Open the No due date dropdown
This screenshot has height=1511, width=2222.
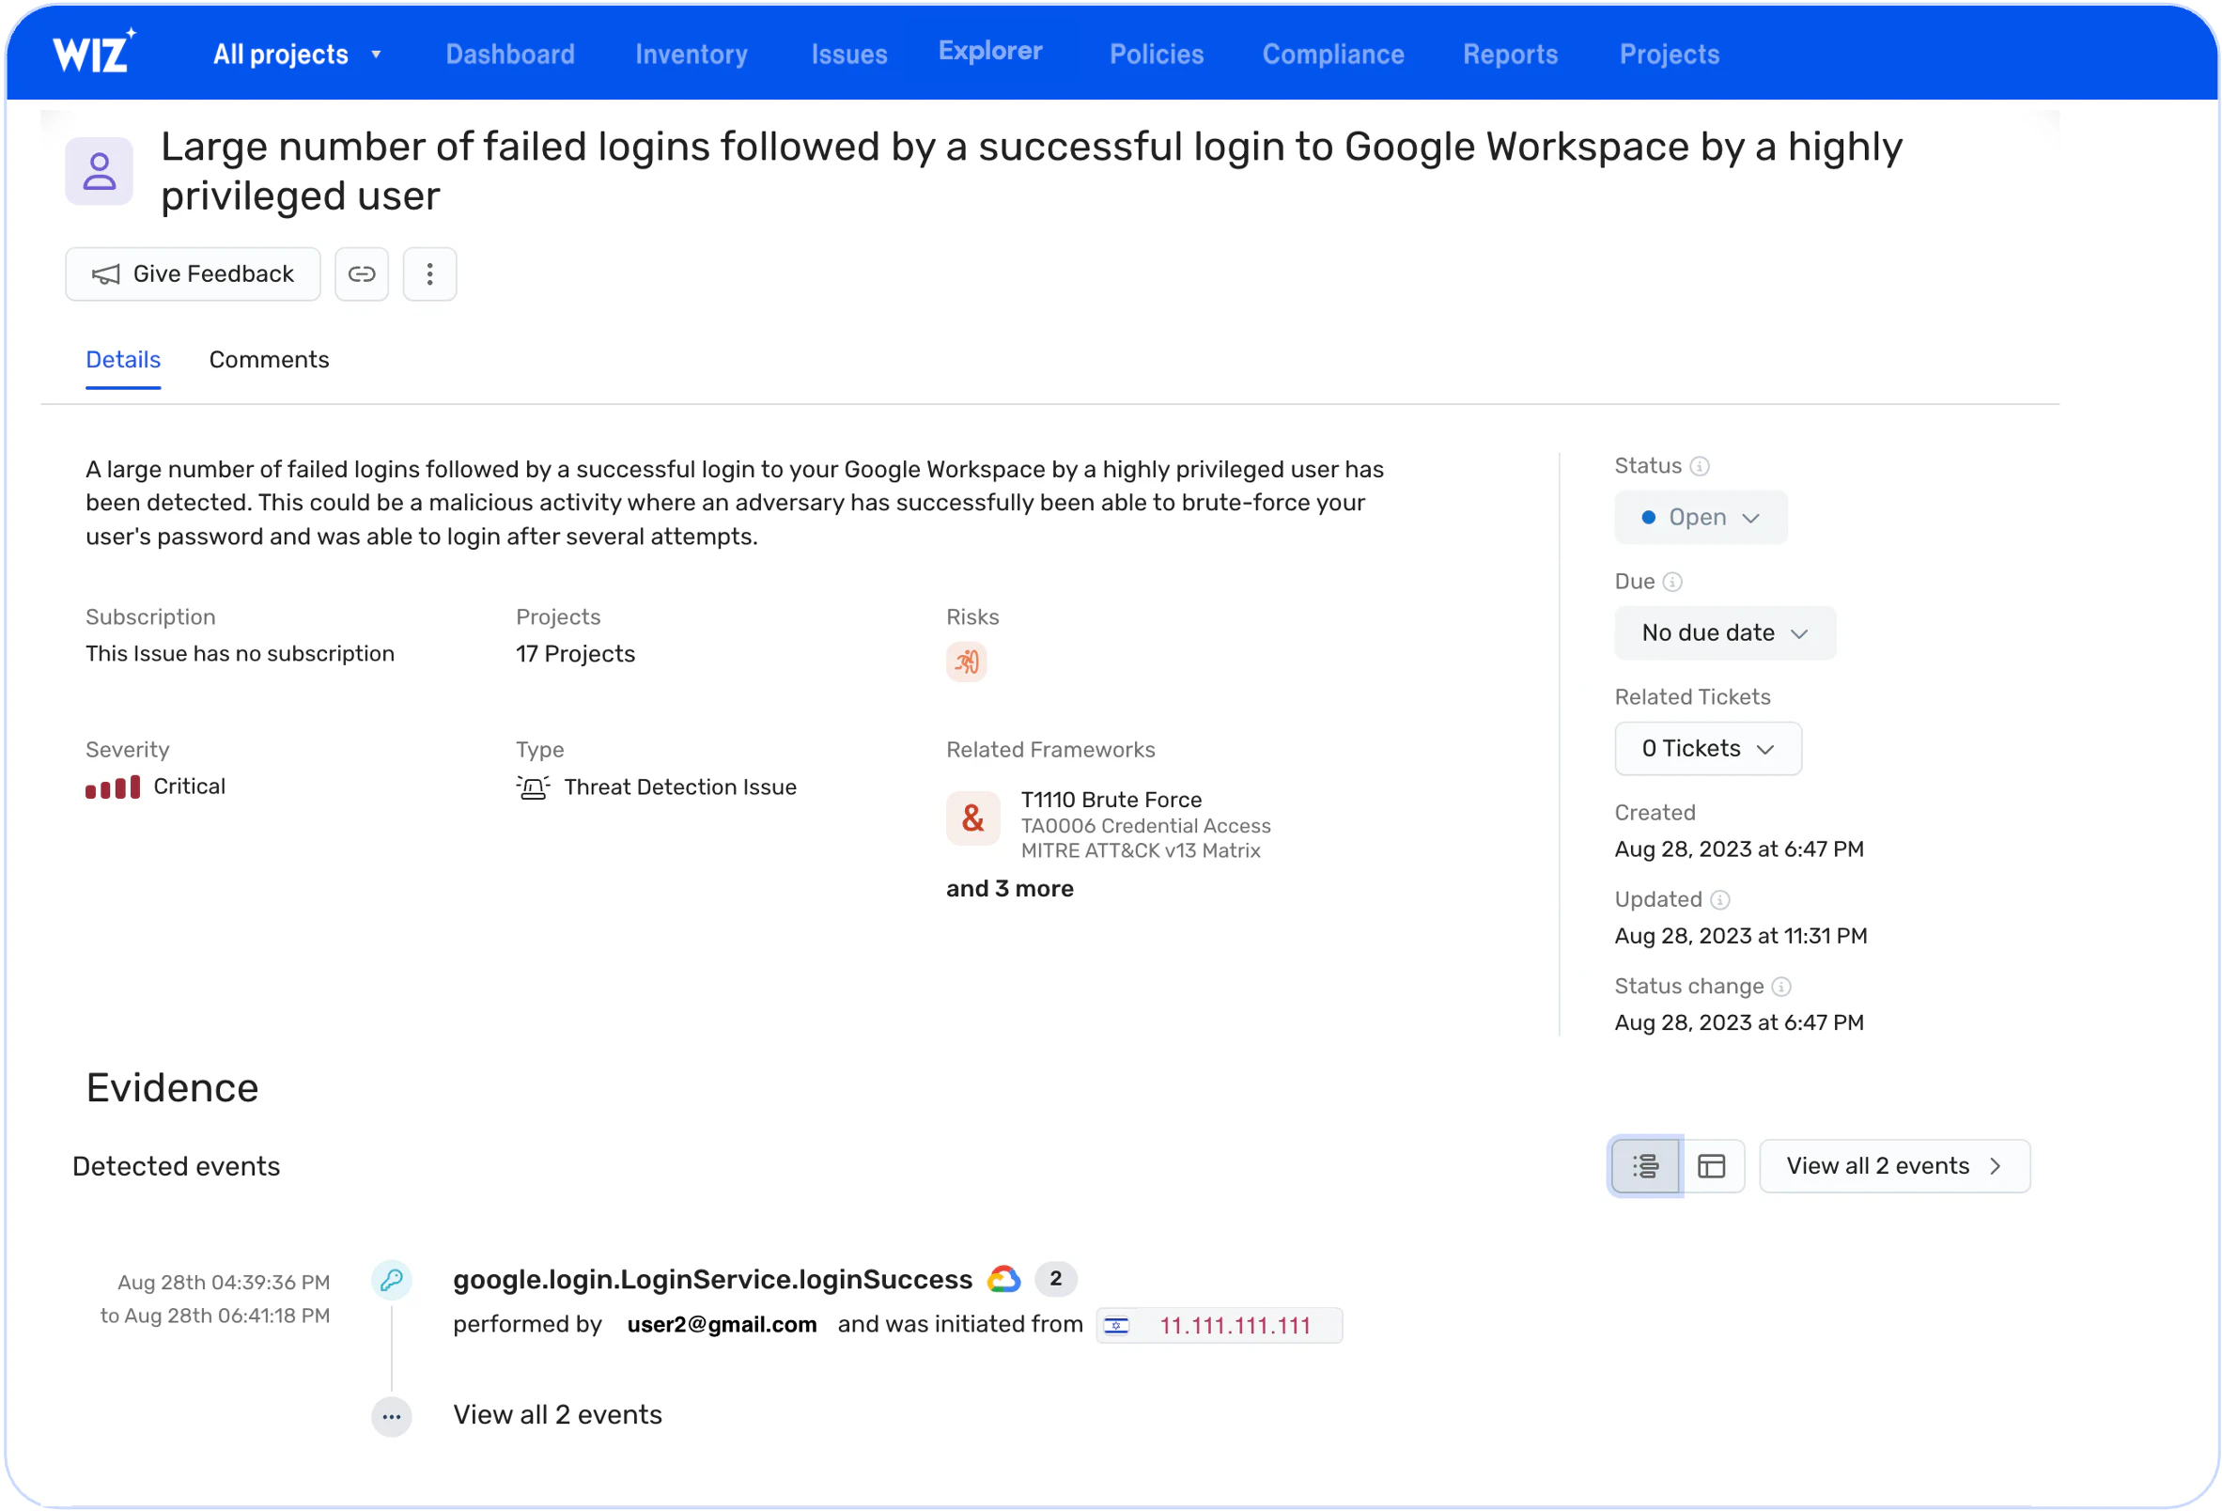pyautogui.click(x=1725, y=633)
